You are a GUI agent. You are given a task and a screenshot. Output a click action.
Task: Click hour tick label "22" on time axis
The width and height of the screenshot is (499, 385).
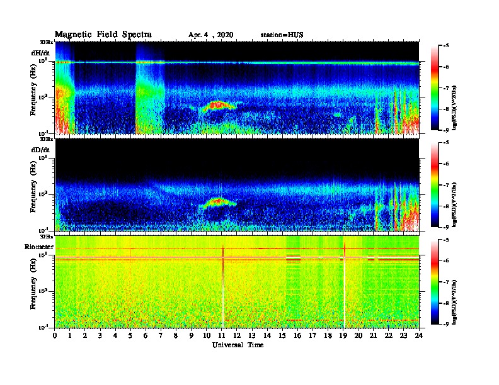[x=389, y=335]
